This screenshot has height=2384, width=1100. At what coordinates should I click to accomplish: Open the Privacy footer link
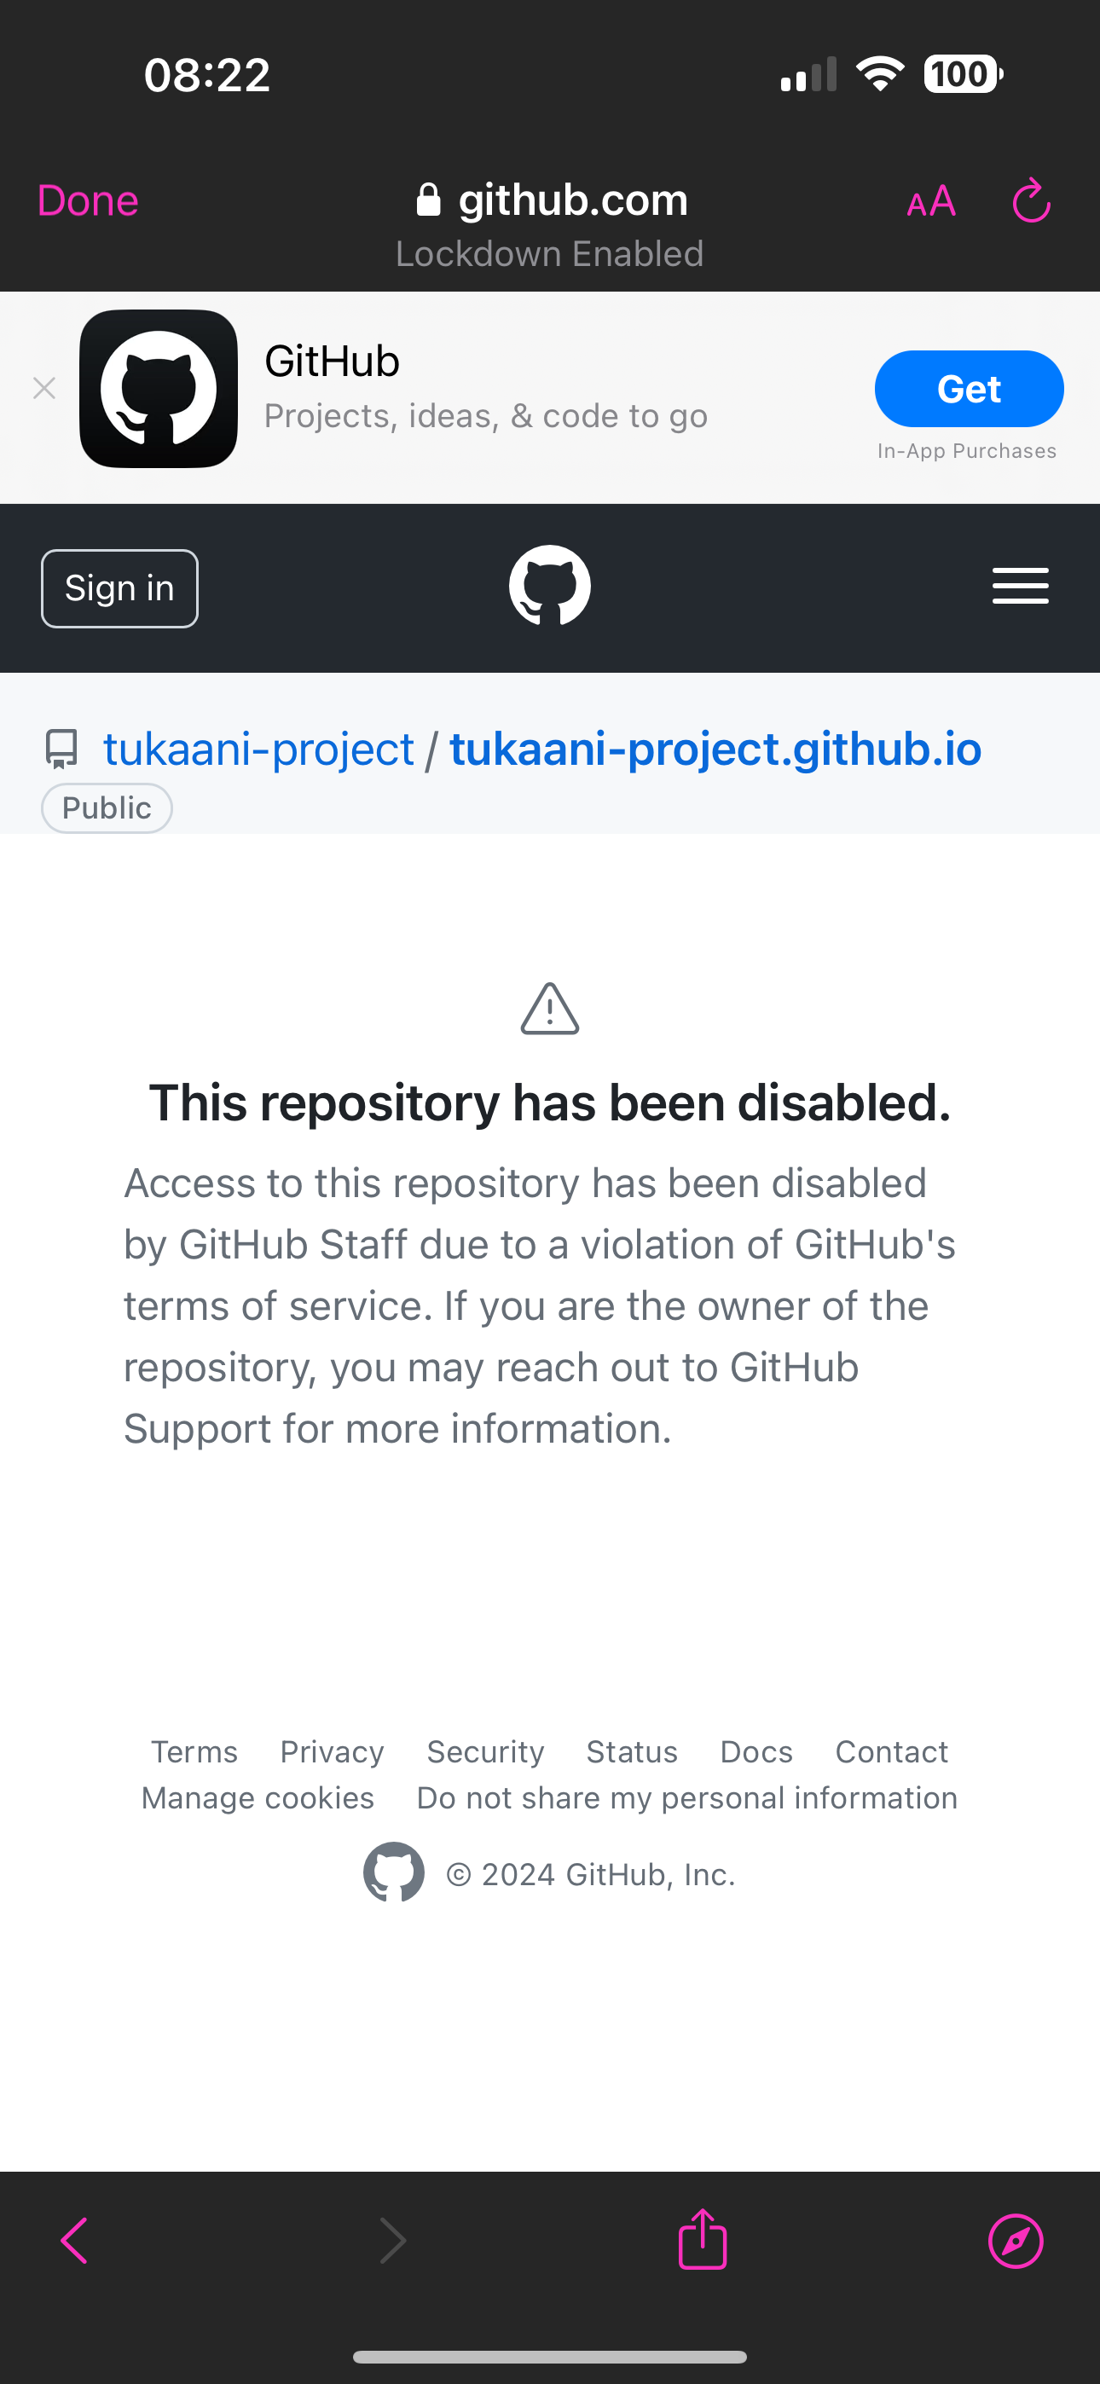(332, 1752)
